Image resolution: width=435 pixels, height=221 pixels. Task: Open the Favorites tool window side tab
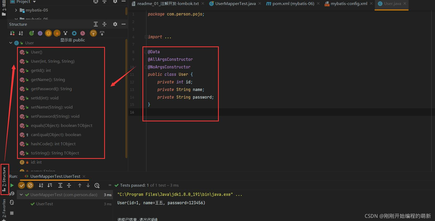pos(4,210)
